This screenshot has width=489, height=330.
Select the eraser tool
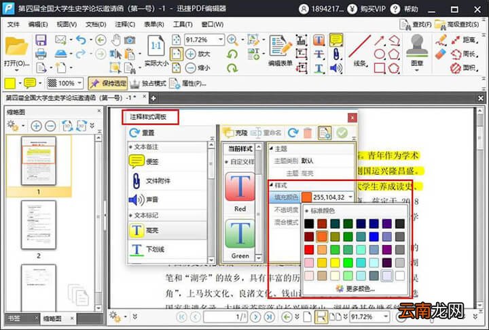click(x=441, y=54)
